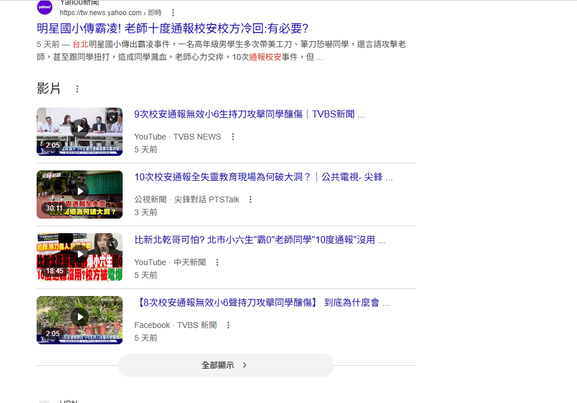Open the 明星國小傳霸凌 Yahoo headline

(x=173, y=28)
